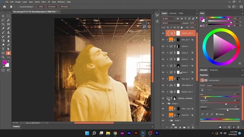The width and height of the screenshot is (244, 137).
Task: Clip adjustment to layer in Properties footer
Action: coord(220,127)
